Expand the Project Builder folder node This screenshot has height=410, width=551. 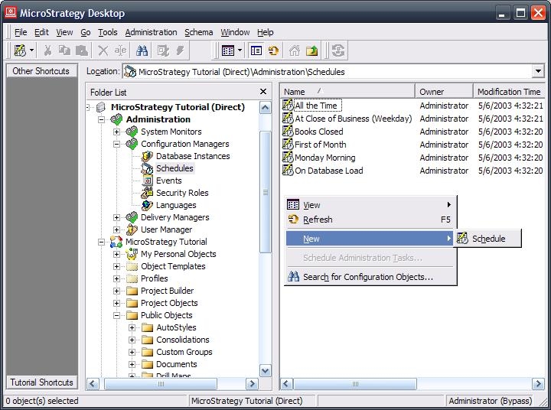point(116,291)
